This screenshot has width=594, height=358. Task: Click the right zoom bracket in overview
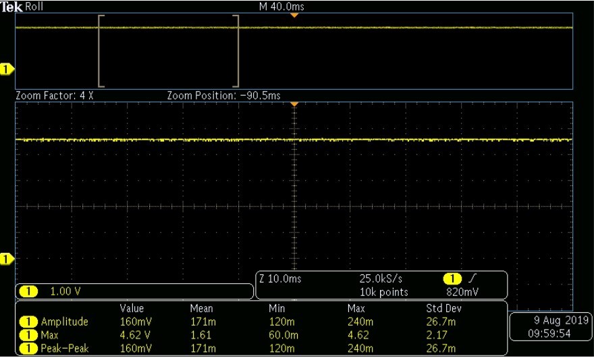(x=236, y=51)
